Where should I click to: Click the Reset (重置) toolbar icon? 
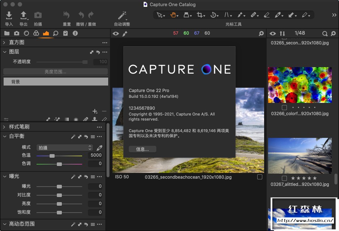67,15
